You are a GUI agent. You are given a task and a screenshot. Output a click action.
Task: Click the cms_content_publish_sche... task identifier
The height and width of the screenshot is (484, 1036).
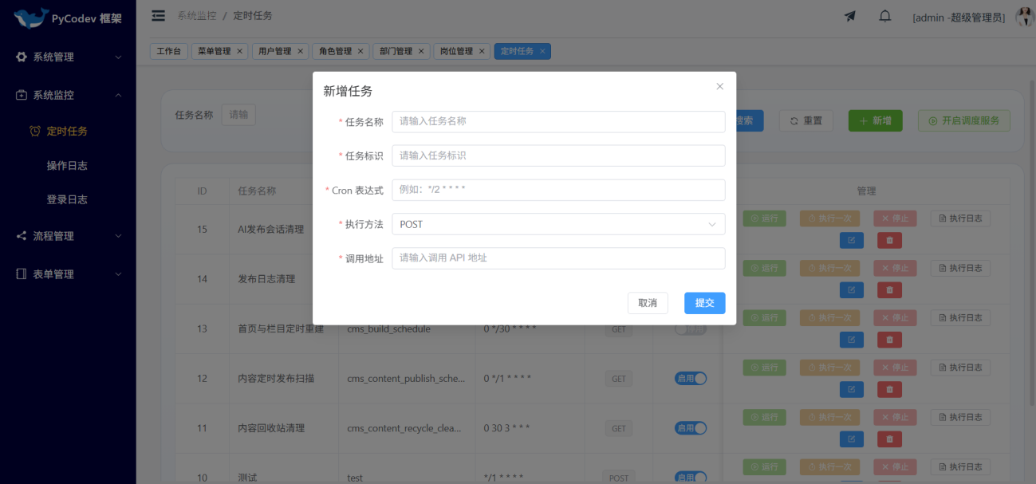pos(406,379)
